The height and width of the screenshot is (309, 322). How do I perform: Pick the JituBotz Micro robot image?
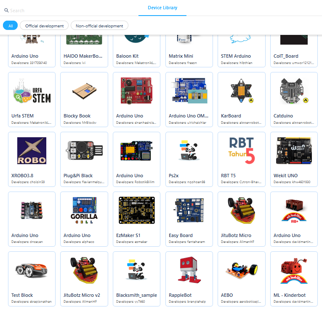click(242, 210)
